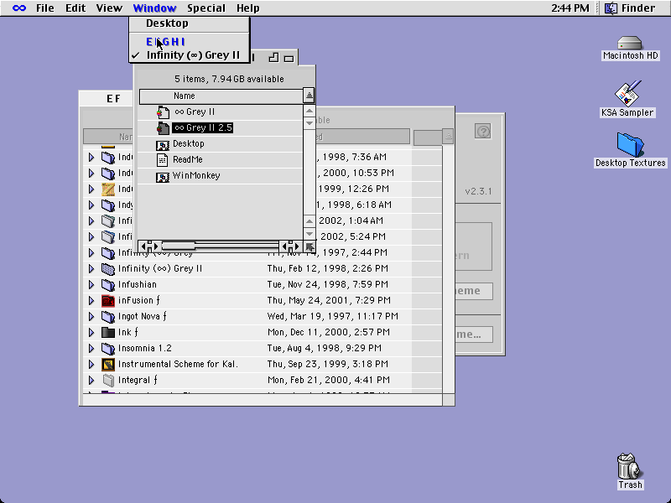Image resolution: width=671 pixels, height=503 pixels.
Task: Click the Name column header in front window
Action: tap(221, 96)
